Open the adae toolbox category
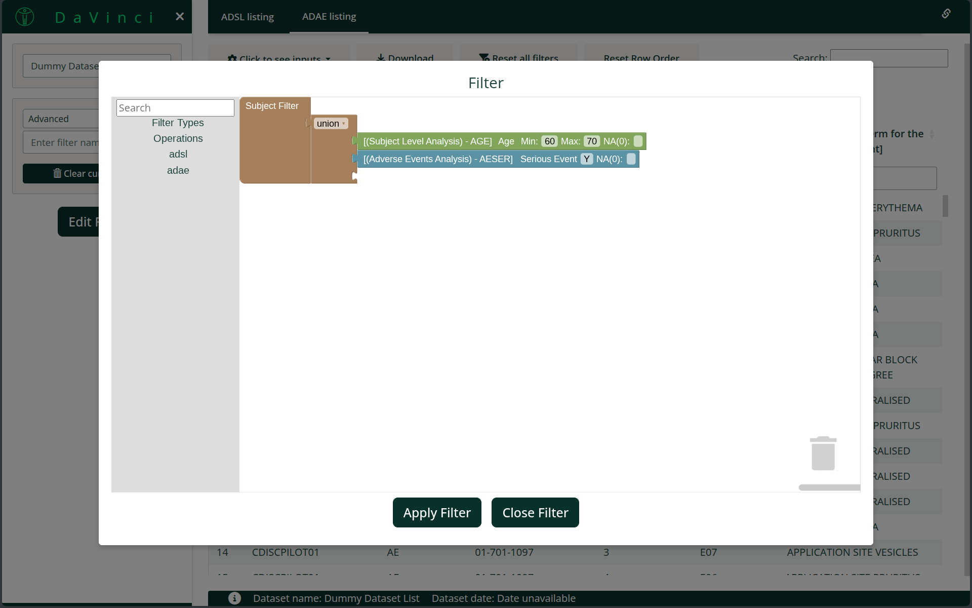The height and width of the screenshot is (608, 972). (178, 170)
